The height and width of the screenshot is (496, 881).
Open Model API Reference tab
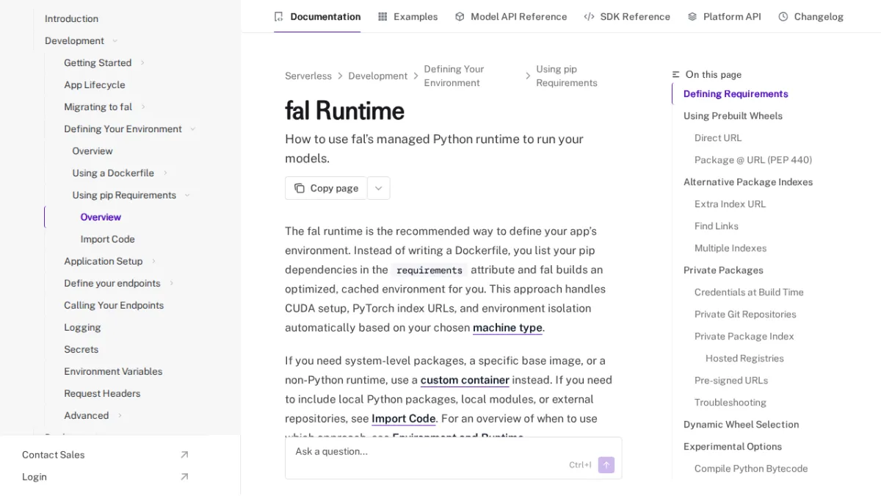pos(511,16)
